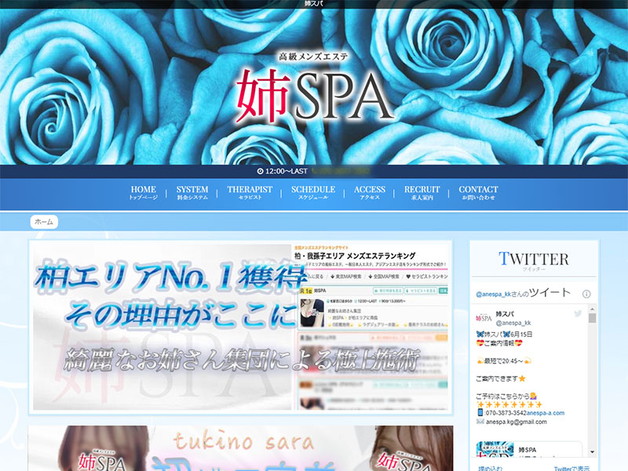Screen dimensions: 628x471
Task: Click the 姉SPA logo in header
Action: point(314,96)
